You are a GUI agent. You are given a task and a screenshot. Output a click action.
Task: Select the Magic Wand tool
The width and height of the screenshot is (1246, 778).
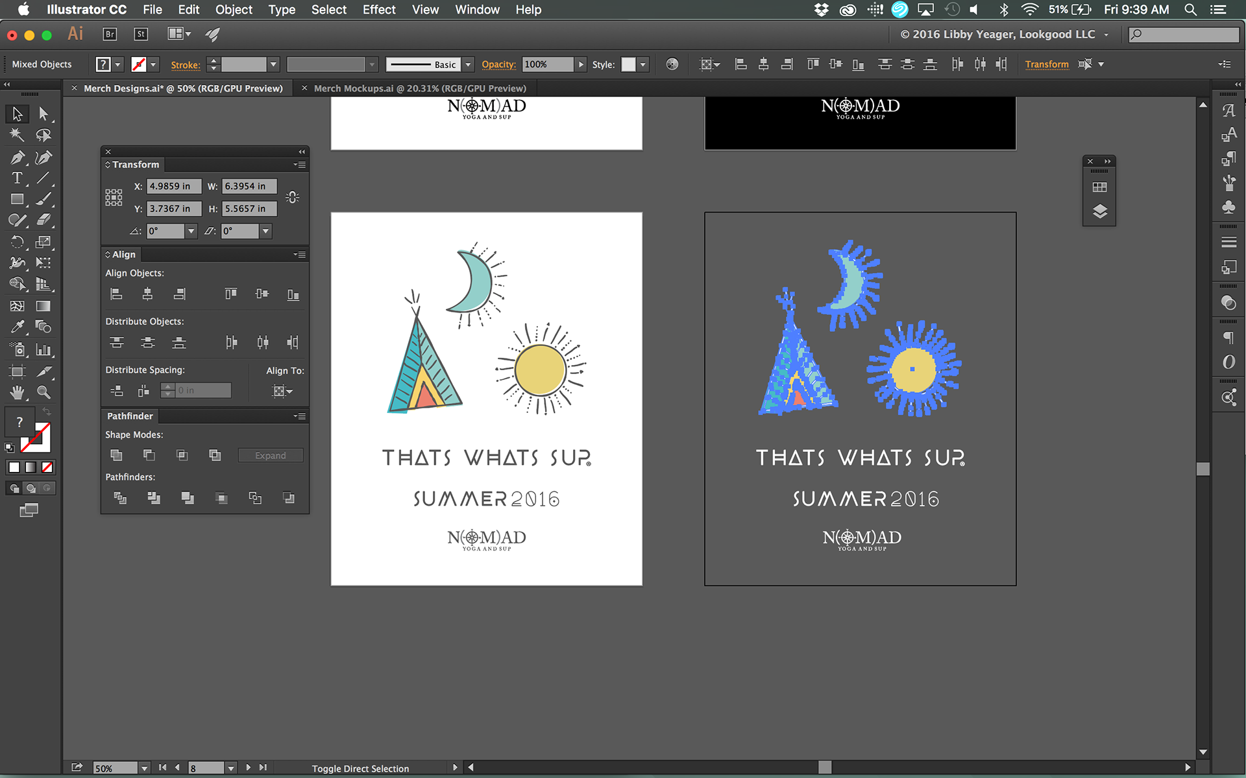17,135
